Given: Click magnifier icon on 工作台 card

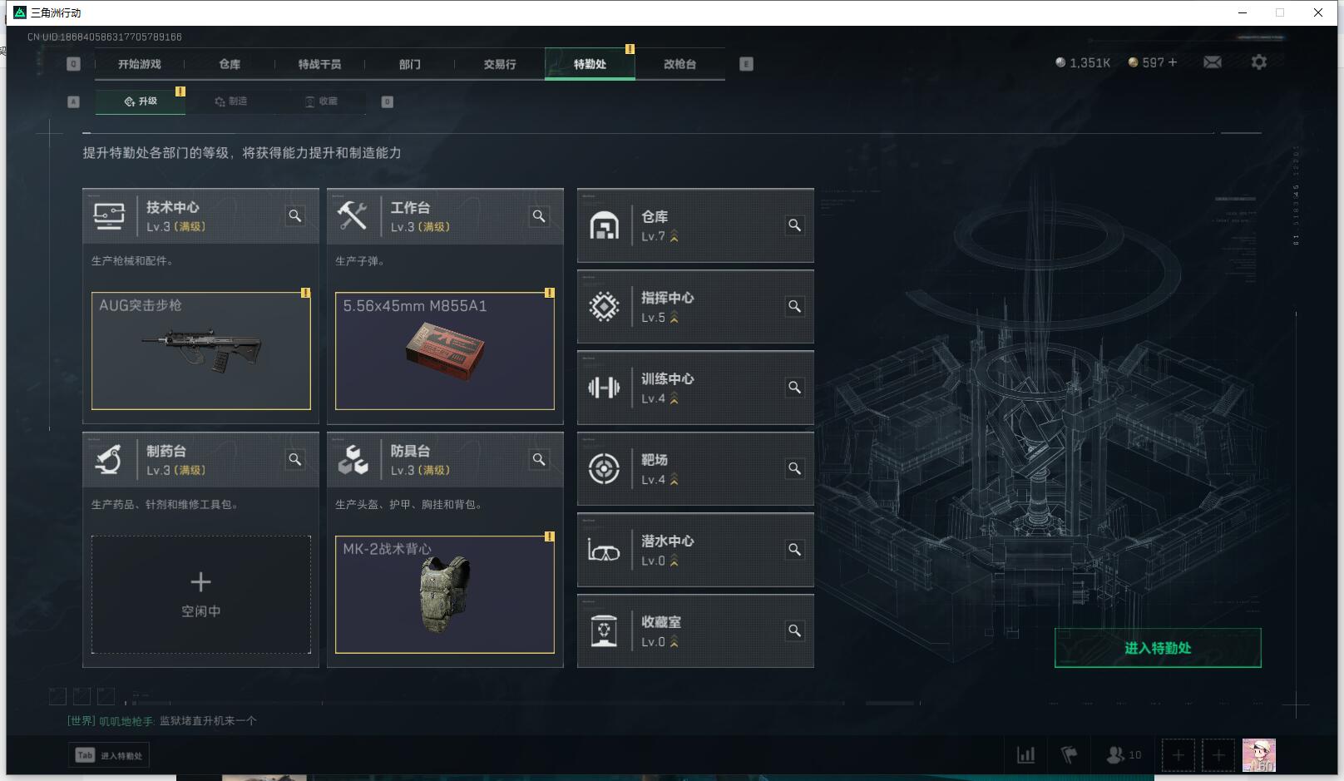Looking at the screenshot, I should [539, 216].
